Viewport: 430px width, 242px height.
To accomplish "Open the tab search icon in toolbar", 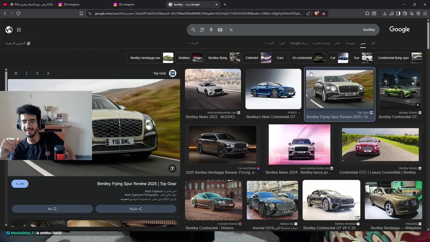I will pyautogui.click(x=374, y=13).
